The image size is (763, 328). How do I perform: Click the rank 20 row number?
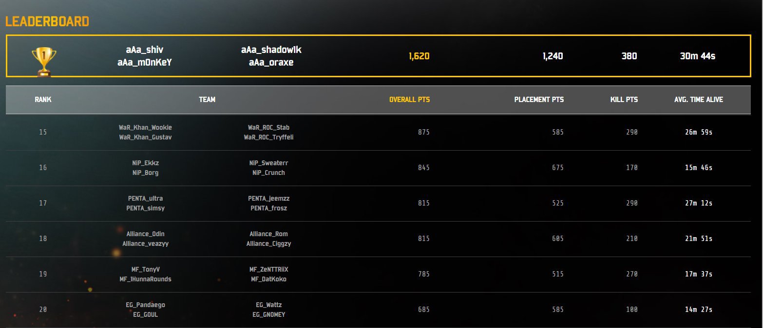point(43,310)
